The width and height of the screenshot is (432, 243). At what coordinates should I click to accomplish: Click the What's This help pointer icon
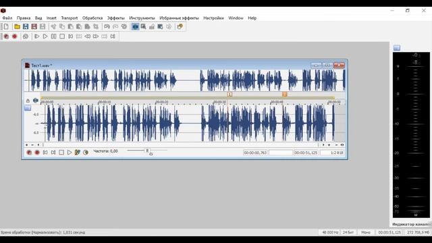coord(180,27)
